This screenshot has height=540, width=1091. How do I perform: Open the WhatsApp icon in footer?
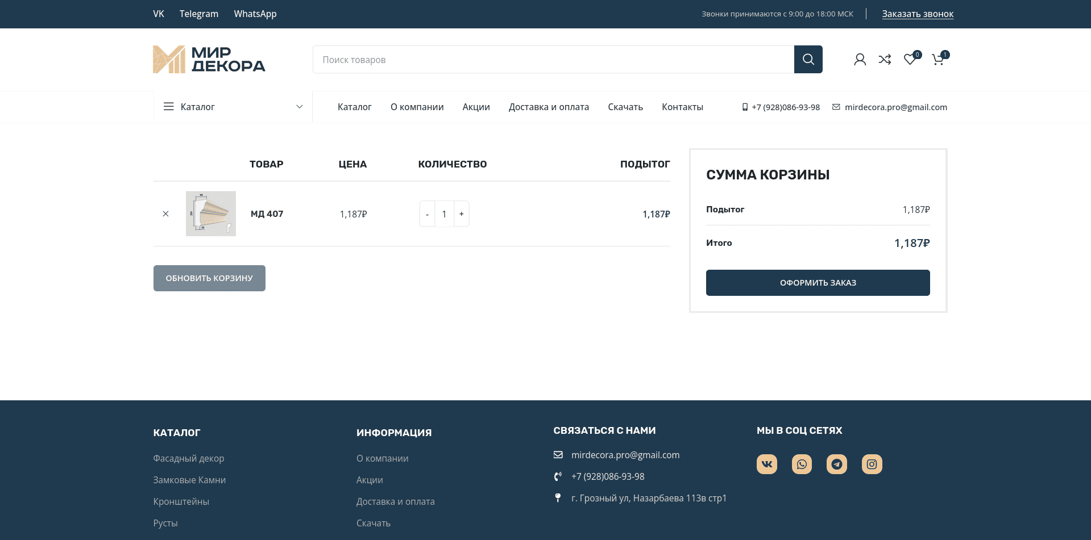point(802,464)
